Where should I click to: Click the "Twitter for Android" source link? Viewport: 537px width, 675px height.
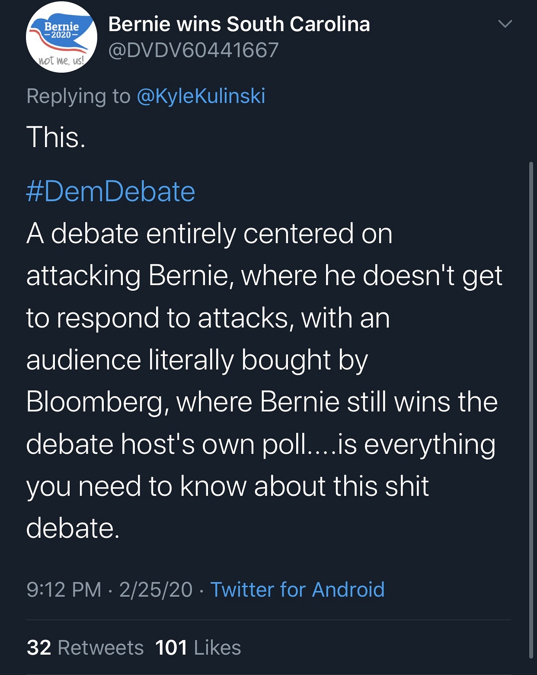tap(297, 589)
